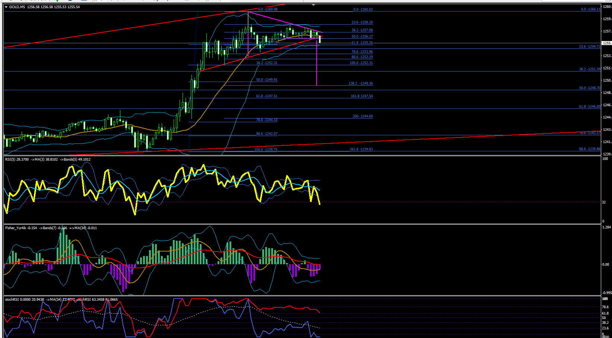Select Fibonacci label 0.0 -1260.08
The width and height of the screenshot is (612, 338).
click(267, 9)
